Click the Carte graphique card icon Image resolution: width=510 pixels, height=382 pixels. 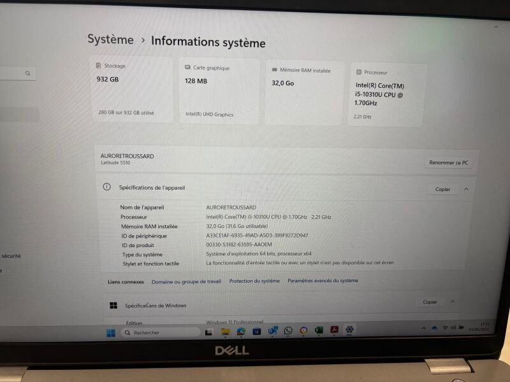pos(187,67)
